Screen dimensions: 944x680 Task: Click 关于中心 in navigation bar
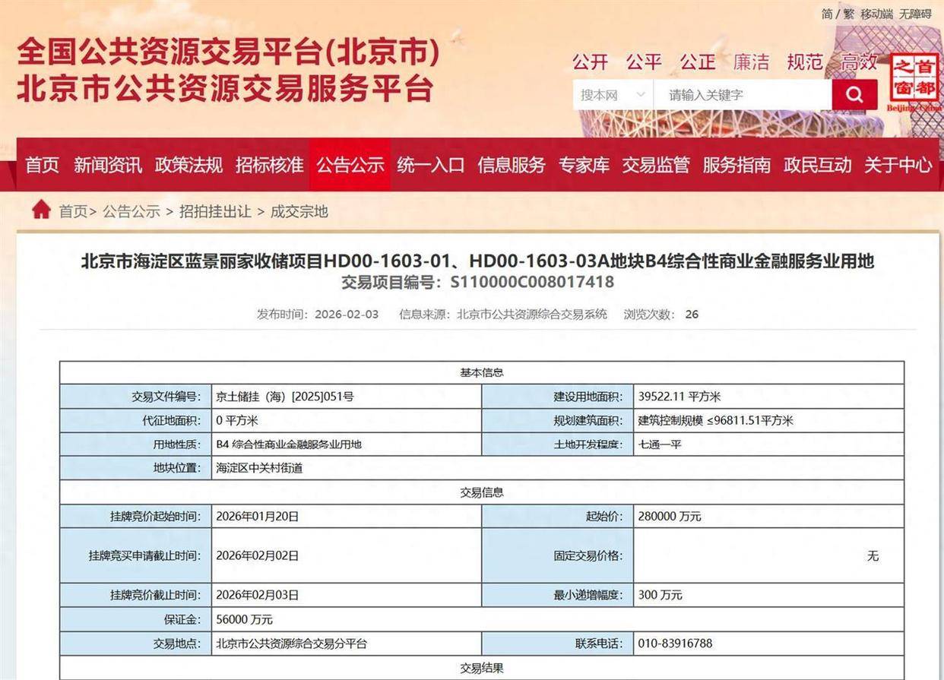click(898, 165)
